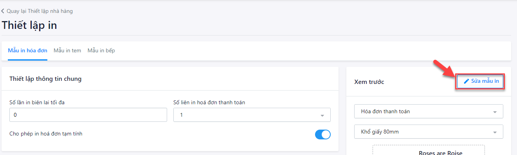Screen dimensions: 517x155
Task: Click the Thiết lập in page title
Action: point(29,25)
